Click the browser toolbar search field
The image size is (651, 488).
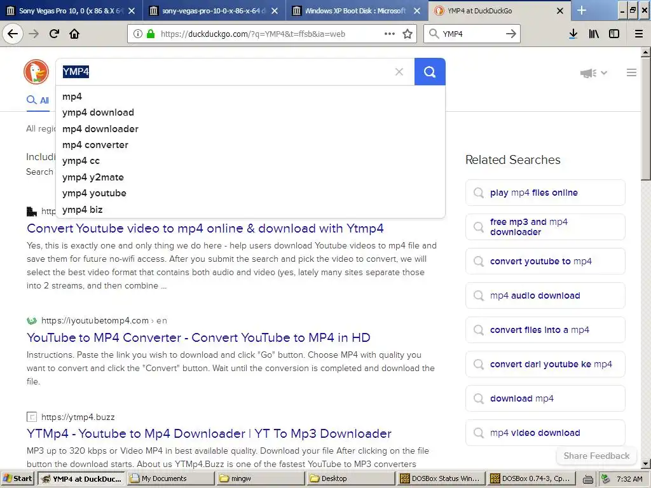[472, 34]
